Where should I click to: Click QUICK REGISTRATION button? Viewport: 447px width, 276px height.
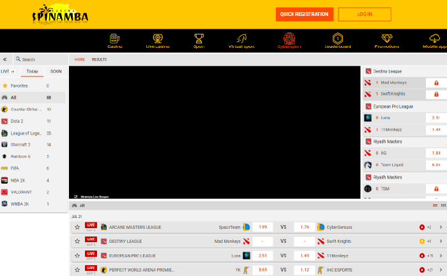click(x=305, y=14)
